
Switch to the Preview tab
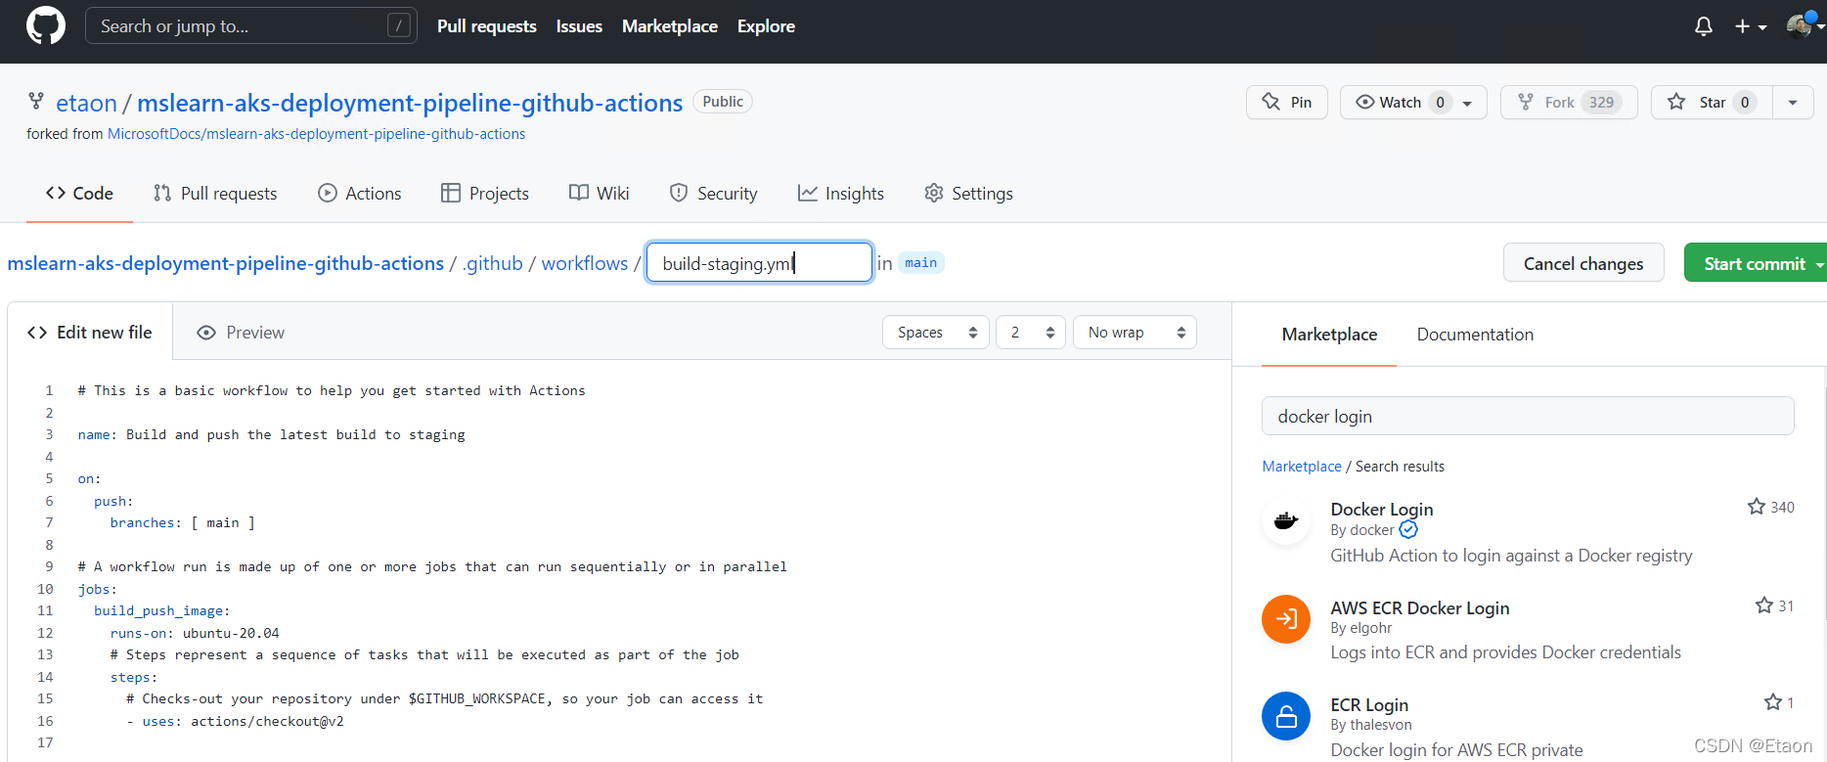click(x=241, y=333)
